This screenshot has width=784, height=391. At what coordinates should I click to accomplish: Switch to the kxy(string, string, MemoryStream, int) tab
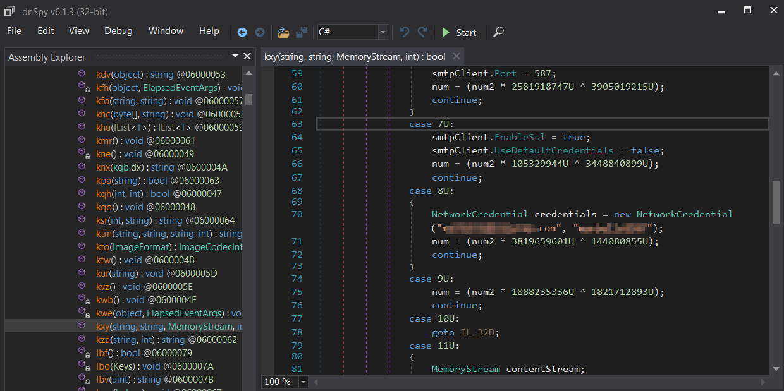pos(355,57)
